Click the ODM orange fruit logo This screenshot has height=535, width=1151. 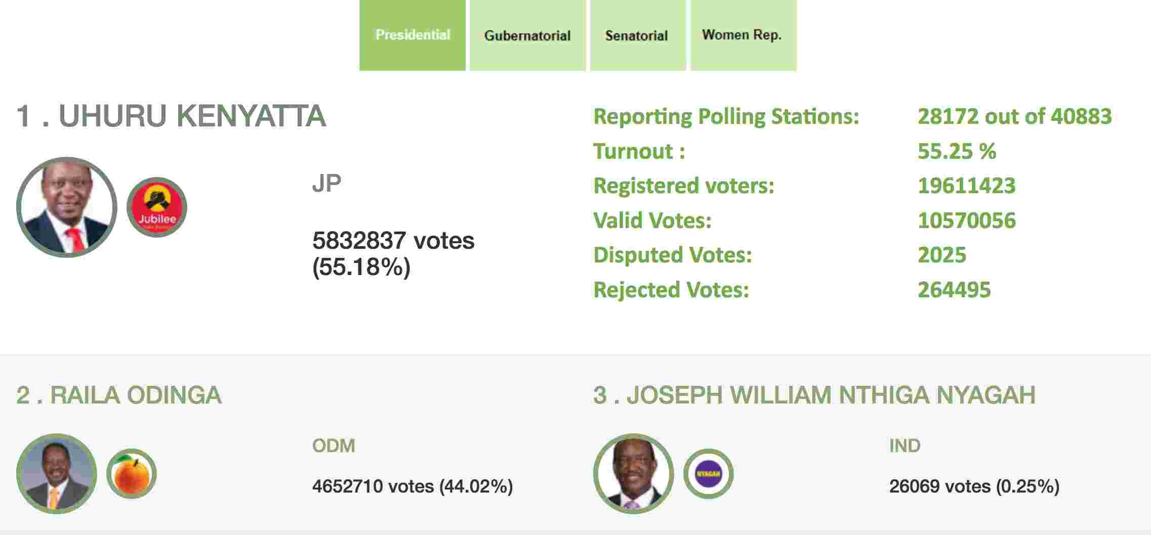(x=132, y=474)
